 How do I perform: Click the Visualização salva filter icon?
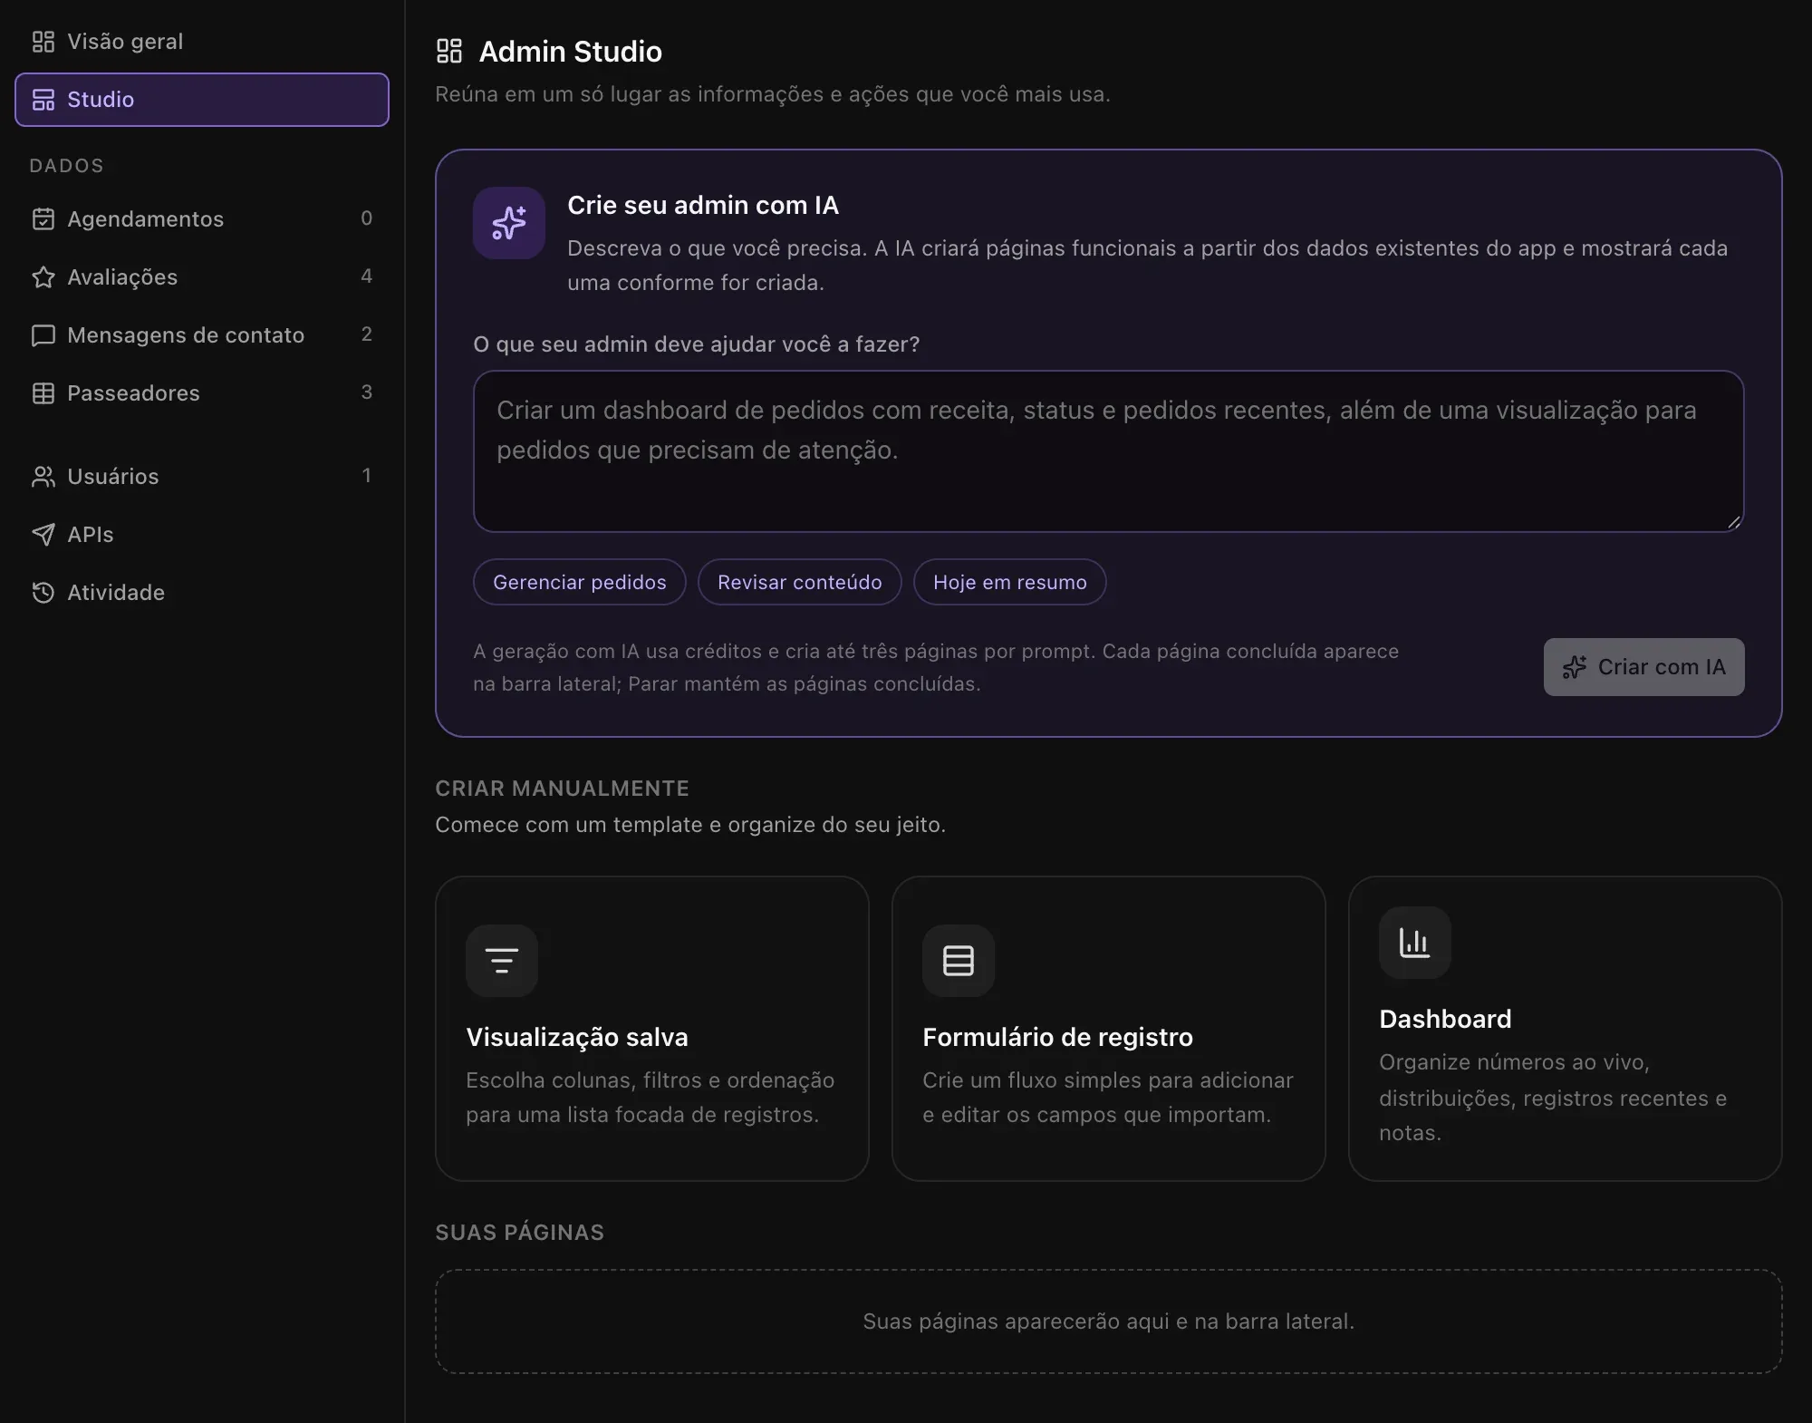[x=502, y=961]
